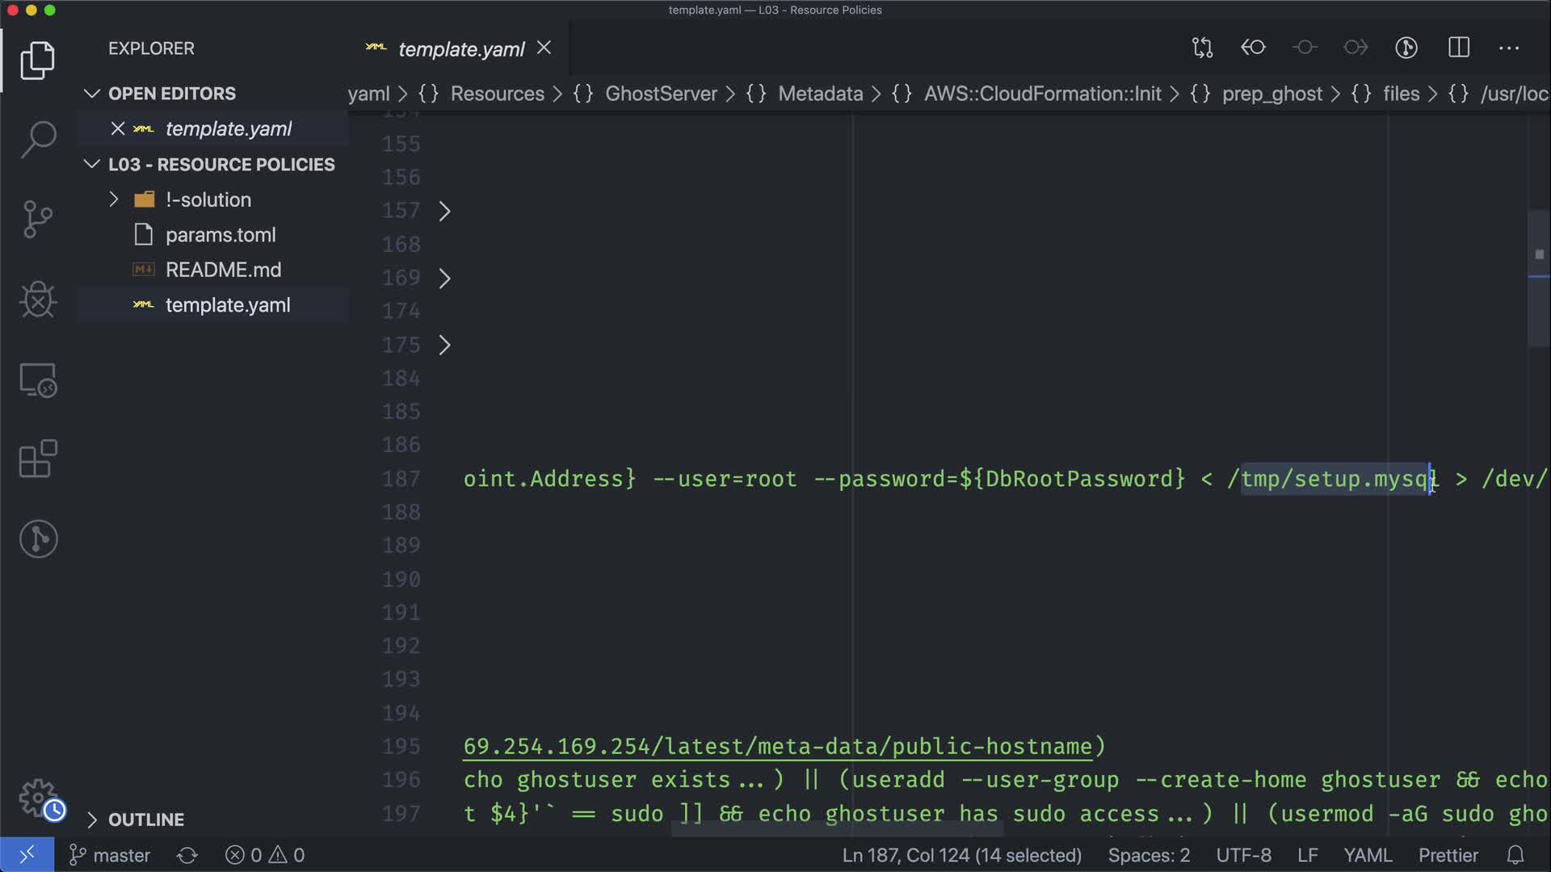
Task: Click the Compare Changes icon in editor toolbar
Action: tap(1202, 48)
